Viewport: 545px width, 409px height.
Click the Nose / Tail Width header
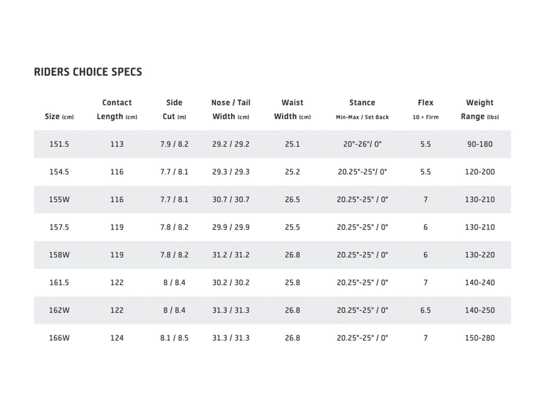[231, 109]
